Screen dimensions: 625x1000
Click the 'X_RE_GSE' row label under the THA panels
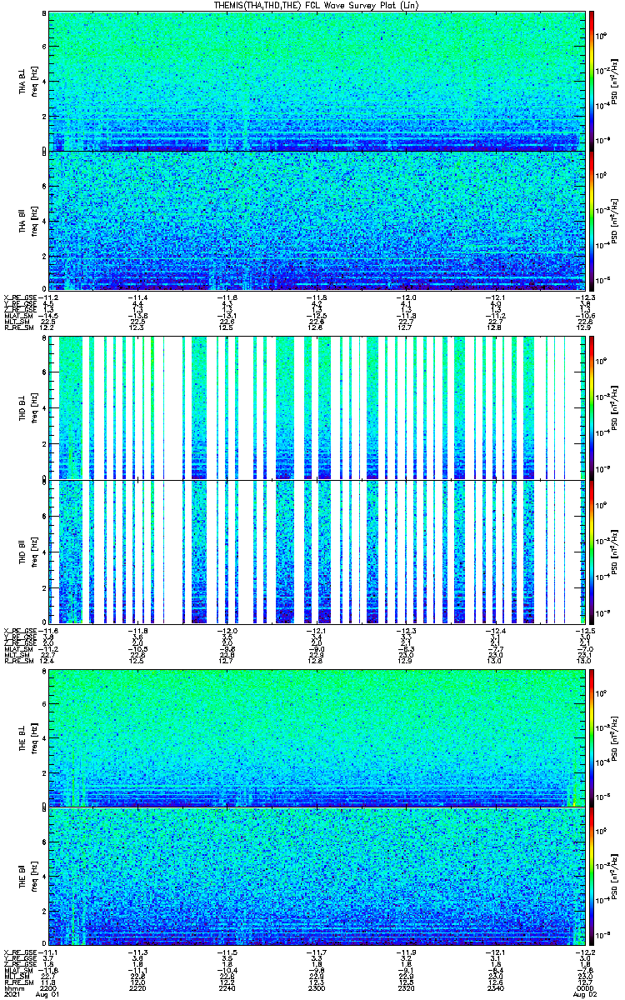20,297
